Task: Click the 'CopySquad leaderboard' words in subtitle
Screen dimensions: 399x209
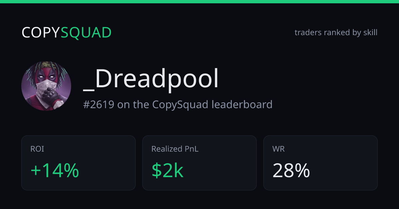Action: tap(212, 104)
